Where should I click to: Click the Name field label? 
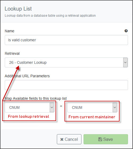(x=10, y=31)
